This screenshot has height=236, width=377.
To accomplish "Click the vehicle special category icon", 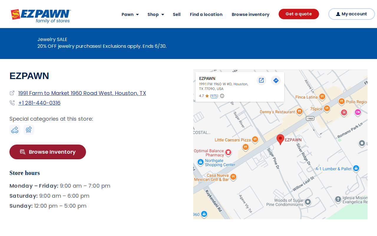I will pyautogui.click(x=15, y=130).
